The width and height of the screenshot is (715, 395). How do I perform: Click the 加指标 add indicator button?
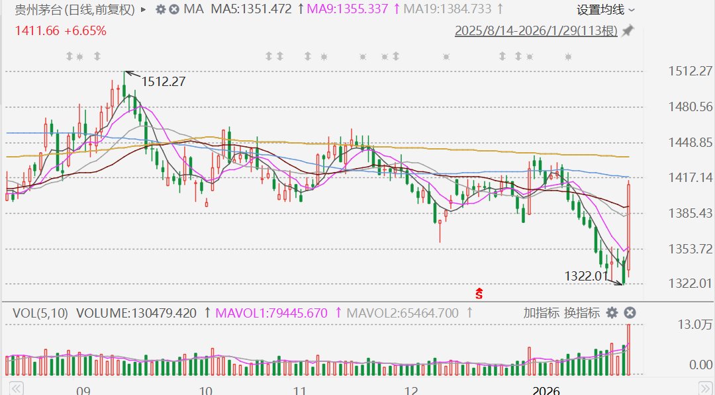(540, 312)
